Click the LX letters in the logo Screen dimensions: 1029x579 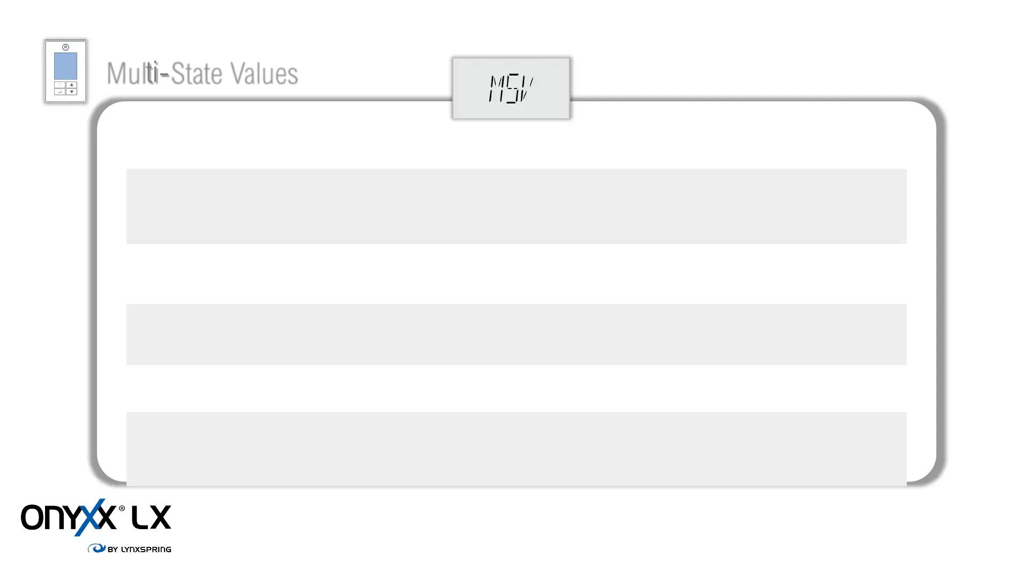151,517
